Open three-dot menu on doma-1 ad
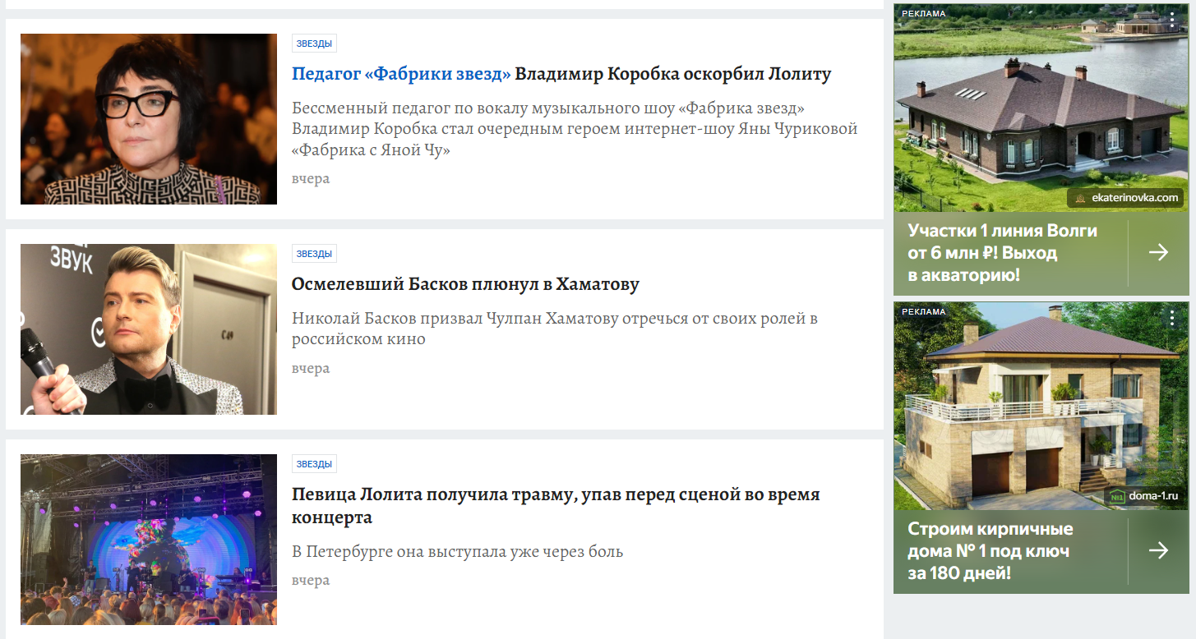1196x639 pixels. pos(1172,319)
